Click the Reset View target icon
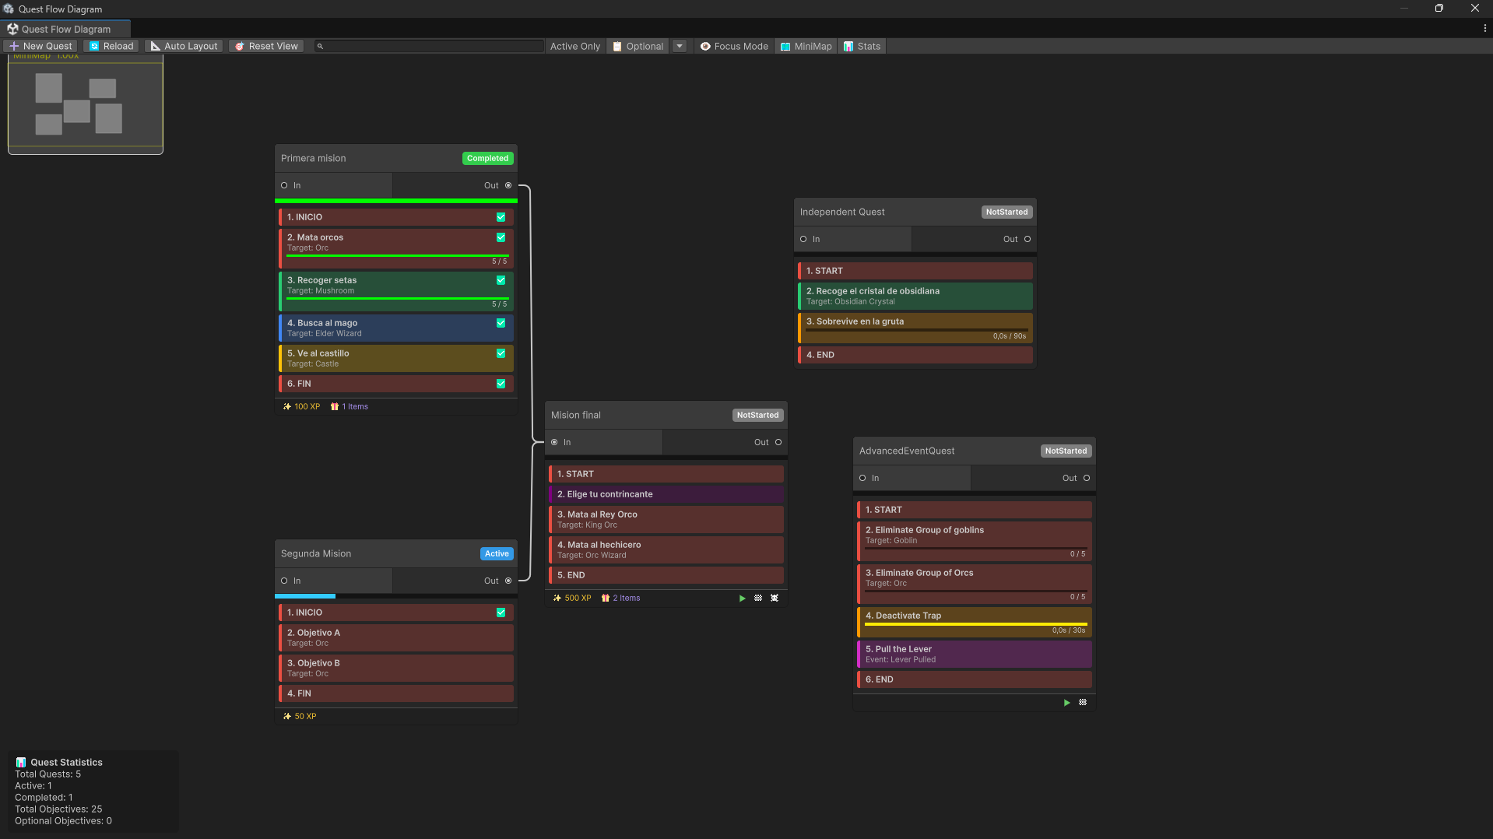Image resolution: width=1493 pixels, height=839 pixels. pos(240,46)
